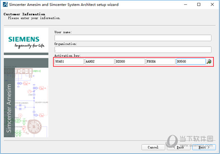Focus the Organization text field
Screen dimensions: 220x154
pos(133,49)
